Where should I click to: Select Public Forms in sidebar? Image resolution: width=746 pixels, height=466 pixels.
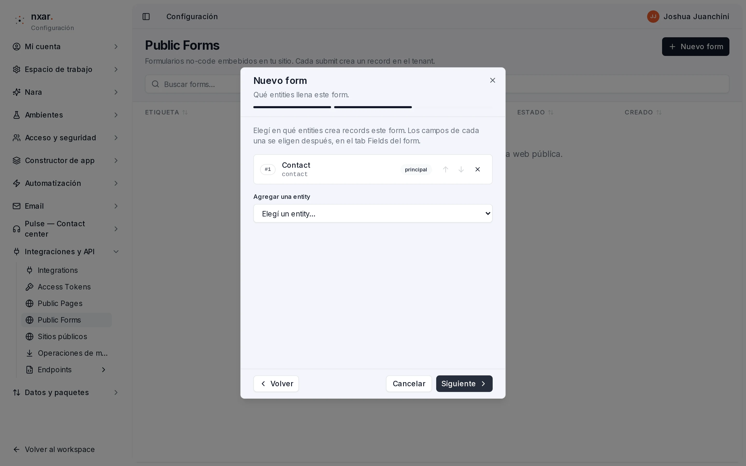(66, 320)
